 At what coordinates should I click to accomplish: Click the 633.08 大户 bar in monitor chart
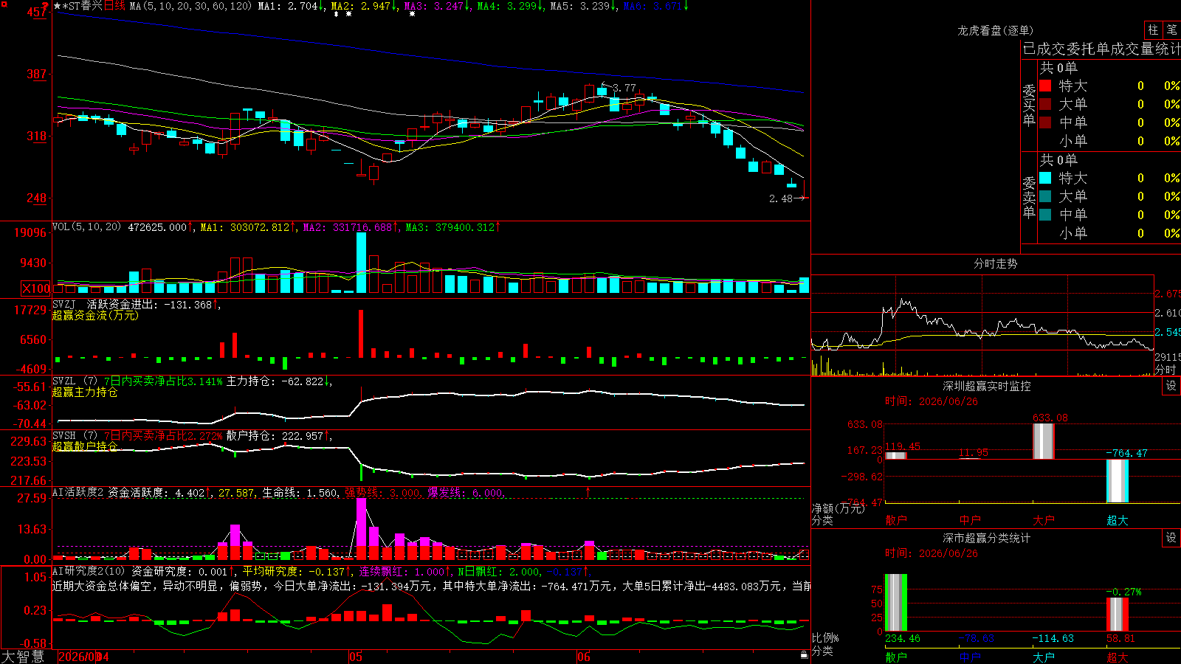pos(1044,441)
